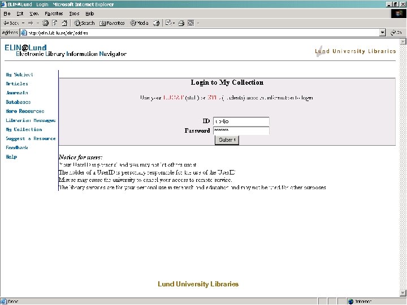Click the footer Lund University Libraries text
The width and height of the screenshot is (407, 305).
tap(198, 284)
